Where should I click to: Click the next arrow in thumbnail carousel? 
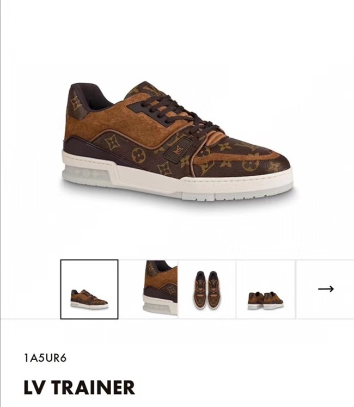tap(326, 288)
